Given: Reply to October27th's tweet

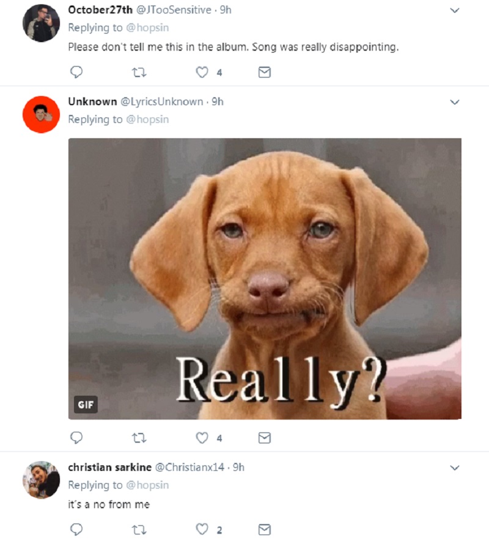Looking at the screenshot, I should [x=76, y=72].
